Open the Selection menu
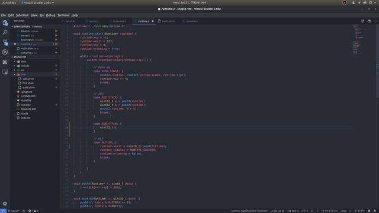 tap(23, 15)
